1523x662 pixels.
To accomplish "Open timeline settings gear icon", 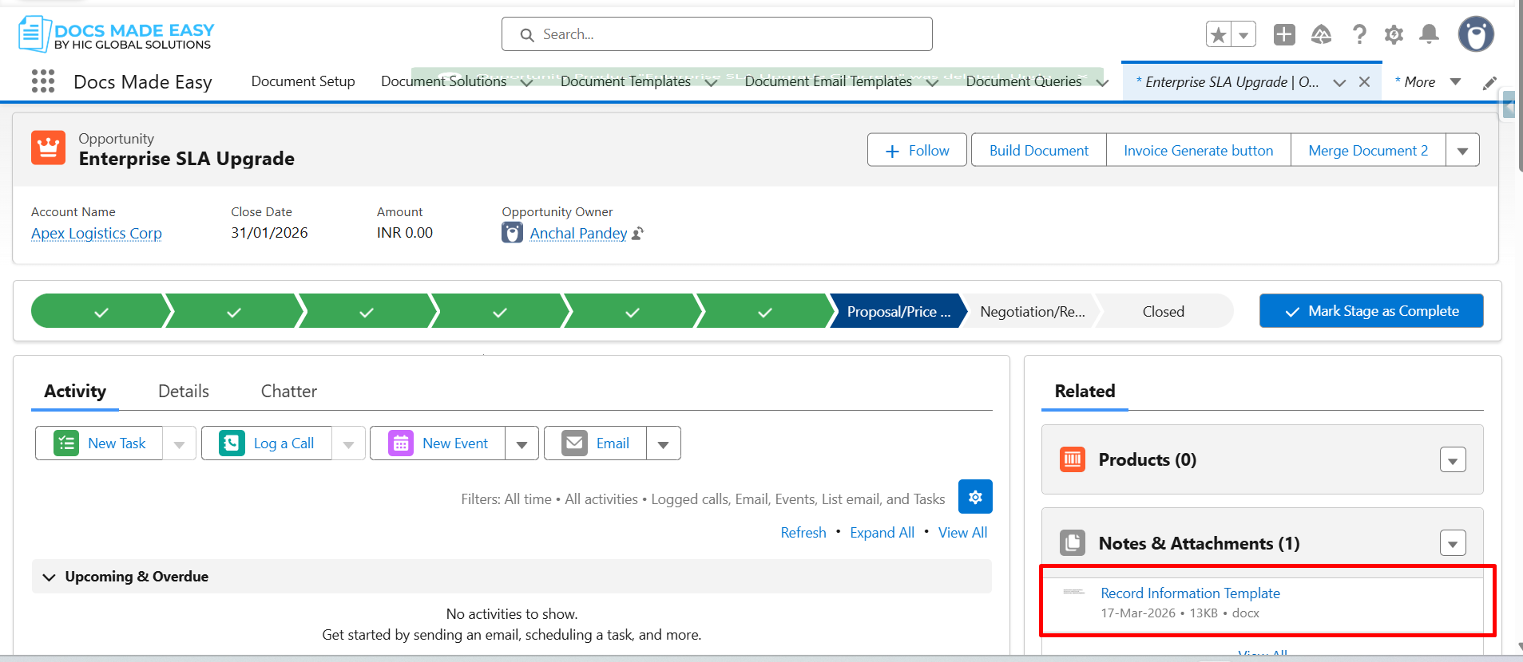I will (x=975, y=497).
